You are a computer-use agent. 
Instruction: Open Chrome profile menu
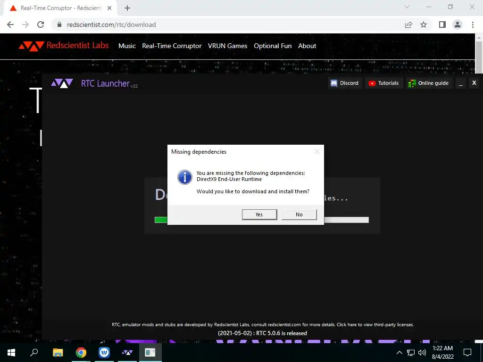[458, 25]
